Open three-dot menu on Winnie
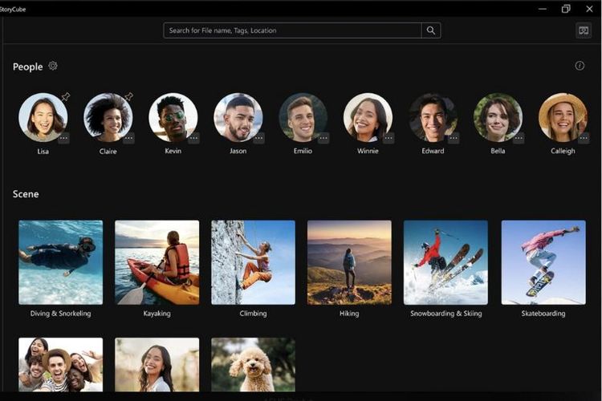The width and height of the screenshot is (602, 401). pyautogui.click(x=388, y=138)
